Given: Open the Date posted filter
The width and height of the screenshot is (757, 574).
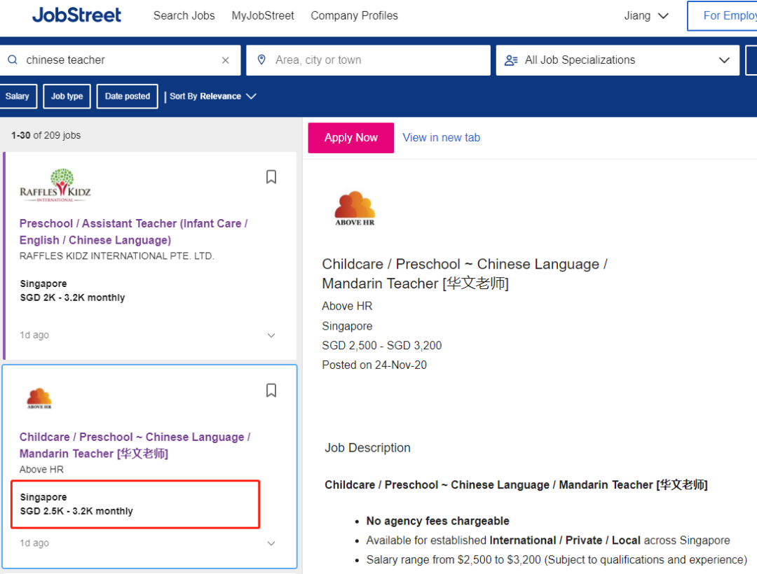Looking at the screenshot, I should (x=128, y=97).
